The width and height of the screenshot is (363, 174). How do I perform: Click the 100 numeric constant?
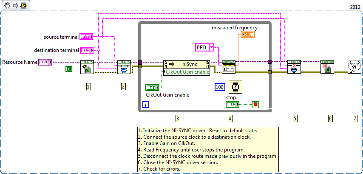coord(220,87)
